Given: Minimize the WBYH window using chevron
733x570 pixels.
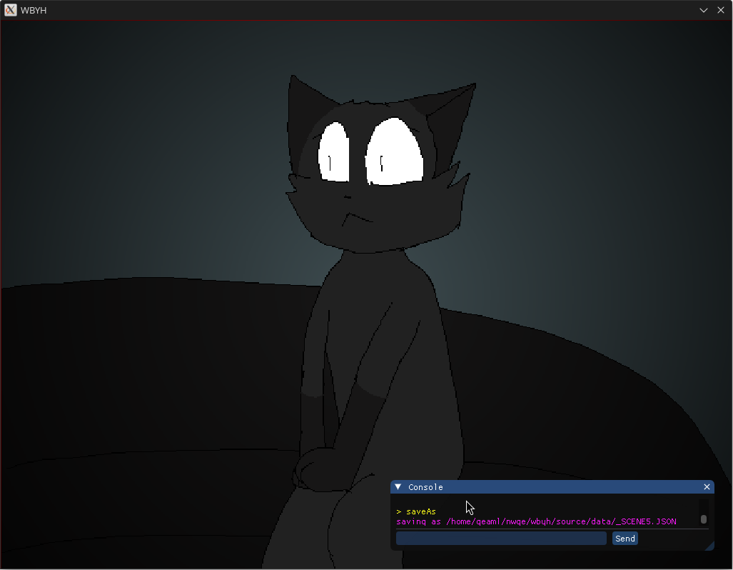Looking at the screenshot, I should pyautogui.click(x=703, y=10).
